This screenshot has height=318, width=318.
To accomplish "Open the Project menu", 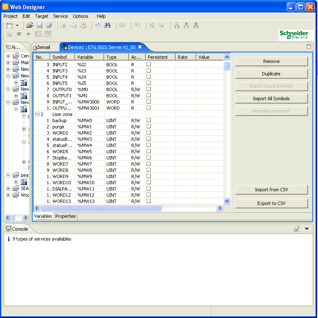I will (10, 16).
